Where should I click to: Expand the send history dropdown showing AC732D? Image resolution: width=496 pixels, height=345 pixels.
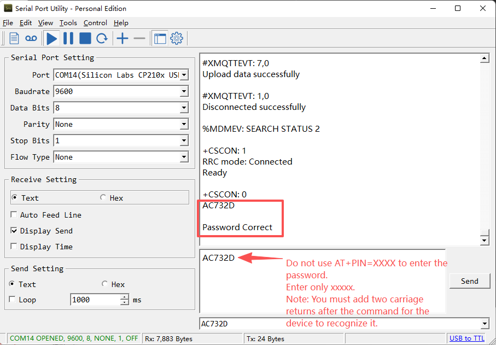(485, 324)
